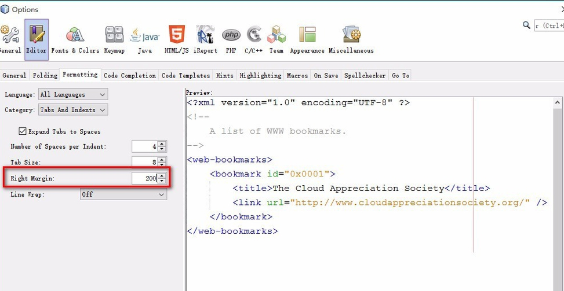564x291 pixels.
Task: Switch to the Hints tab
Action: tap(225, 75)
